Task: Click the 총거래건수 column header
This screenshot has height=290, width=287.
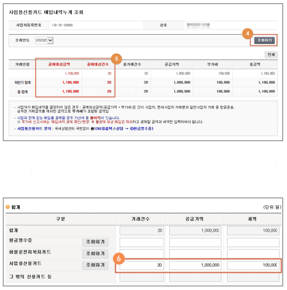Action: 132,65
